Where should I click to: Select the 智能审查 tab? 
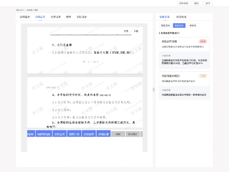pyautogui.click(x=165, y=17)
